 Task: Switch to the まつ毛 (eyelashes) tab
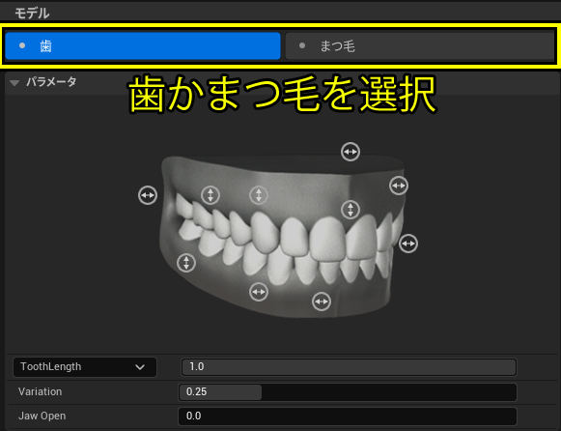[x=420, y=45]
